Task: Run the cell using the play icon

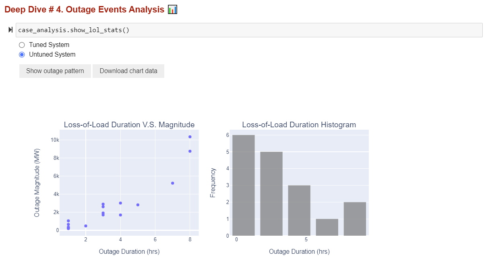Action: (x=10, y=30)
